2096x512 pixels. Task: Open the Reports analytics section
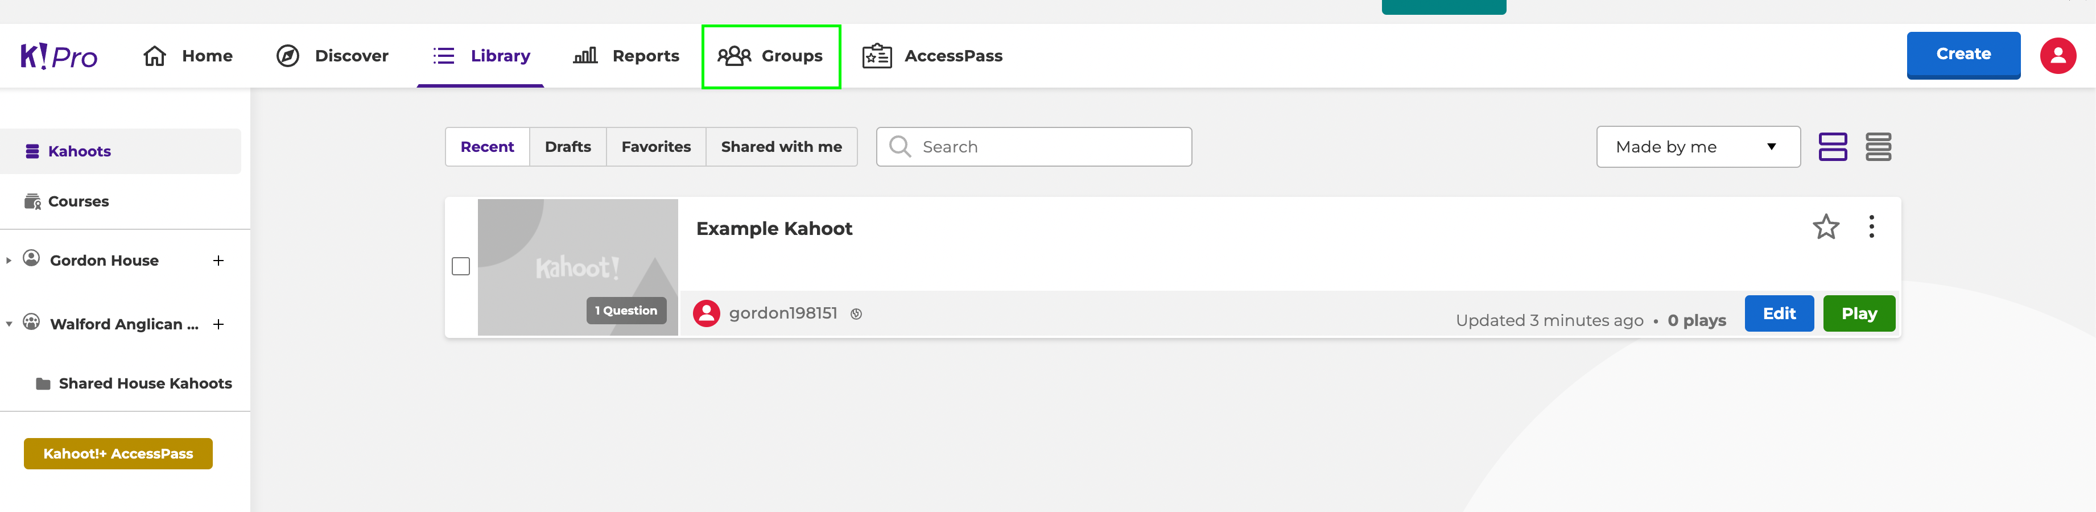click(x=626, y=55)
